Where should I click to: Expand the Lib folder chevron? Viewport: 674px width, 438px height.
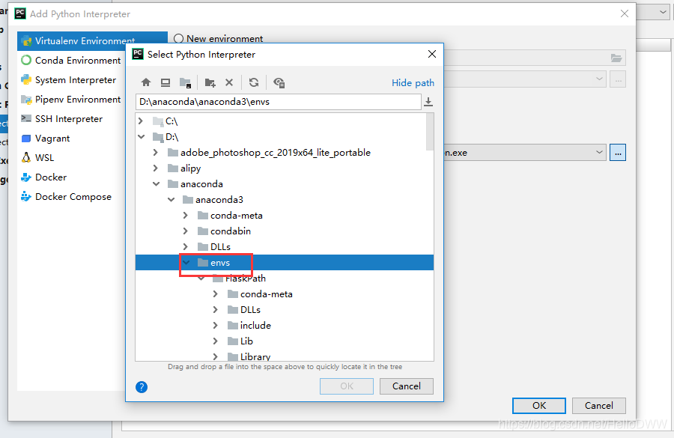point(216,341)
